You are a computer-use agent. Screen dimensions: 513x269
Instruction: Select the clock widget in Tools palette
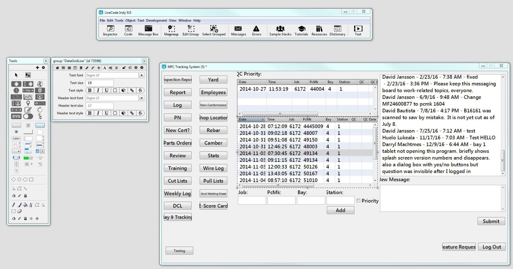[x=16, y=90]
